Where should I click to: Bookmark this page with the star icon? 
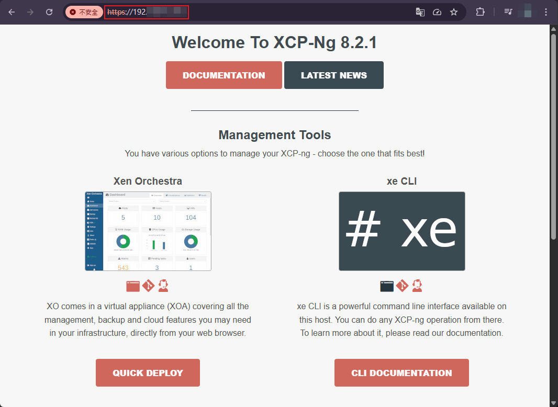tap(454, 12)
